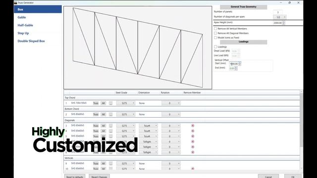
Task: Switch to Gable truss type
Action: click(38, 17)
